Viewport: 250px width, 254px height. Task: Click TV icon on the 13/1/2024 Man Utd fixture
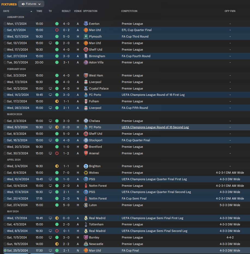pos(50,43)
